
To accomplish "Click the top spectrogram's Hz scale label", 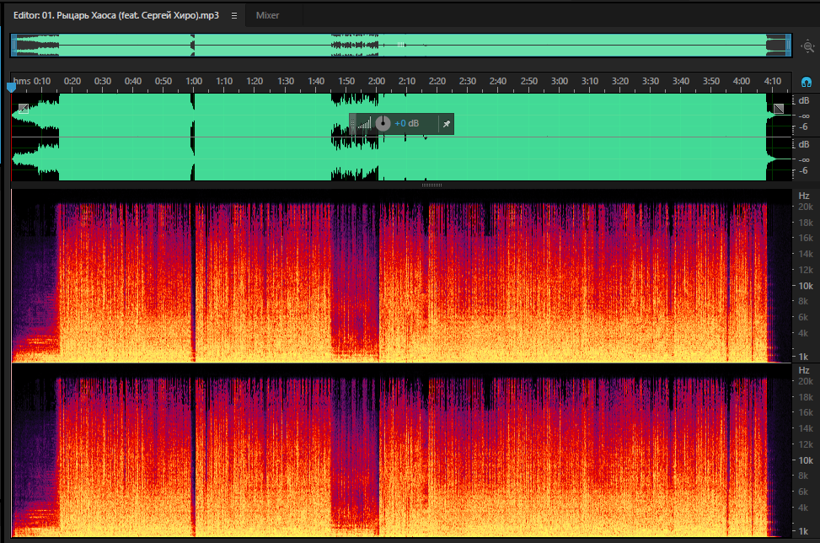I will [x=804, y=196].
